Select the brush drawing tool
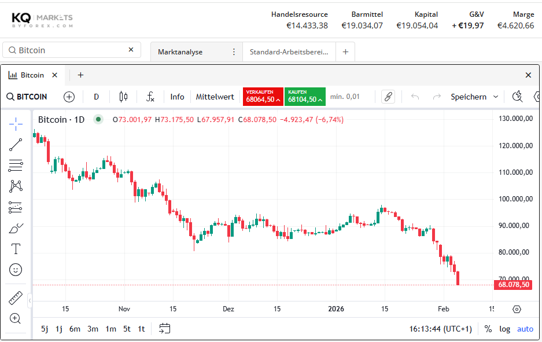The image size is (542, 342). coord(16,228)
